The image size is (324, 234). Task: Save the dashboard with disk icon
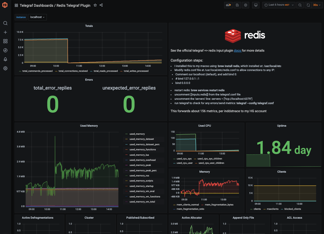(237, 5)
